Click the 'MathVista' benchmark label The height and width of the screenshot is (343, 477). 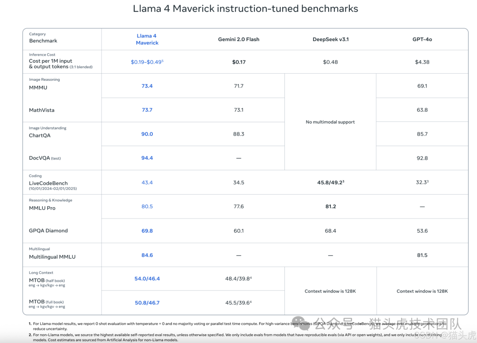[42, 110]
